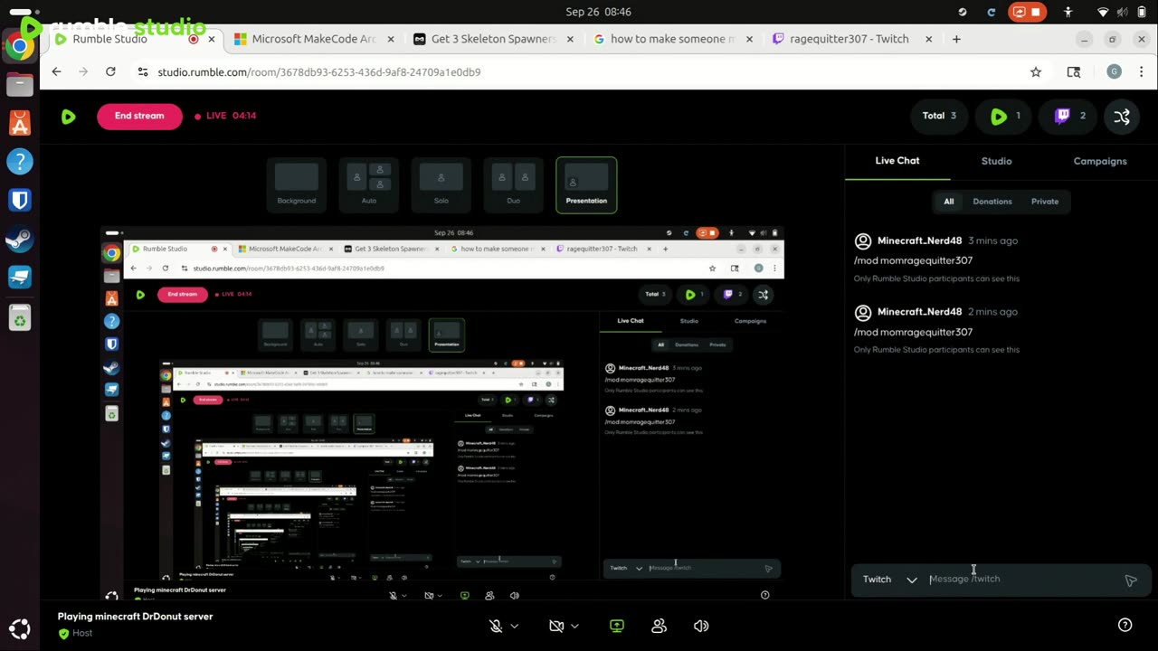
Task: Open Trash from the Ubuntu dock
Action: [x=19, y=317]
